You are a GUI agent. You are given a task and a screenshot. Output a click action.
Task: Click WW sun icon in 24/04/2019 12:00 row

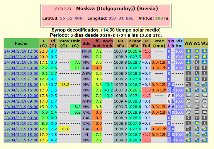click(x=188, y=51)
